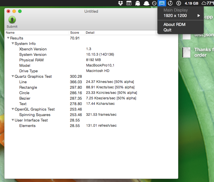Click the Untitled window title

[x=91, y=11]
